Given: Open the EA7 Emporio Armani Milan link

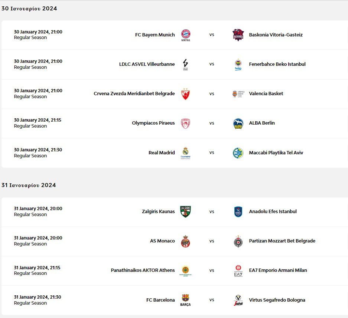Looking at the screenshot, I should [278, 270].
